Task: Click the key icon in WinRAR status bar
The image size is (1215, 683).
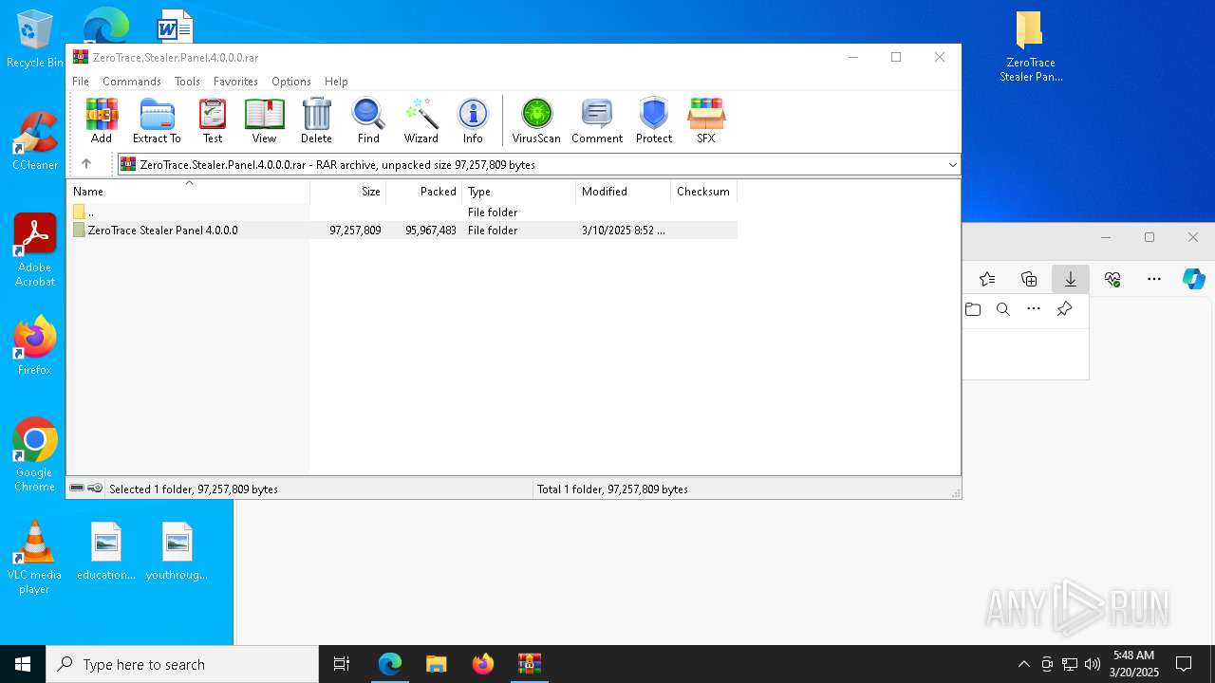Action: (95, 489)
